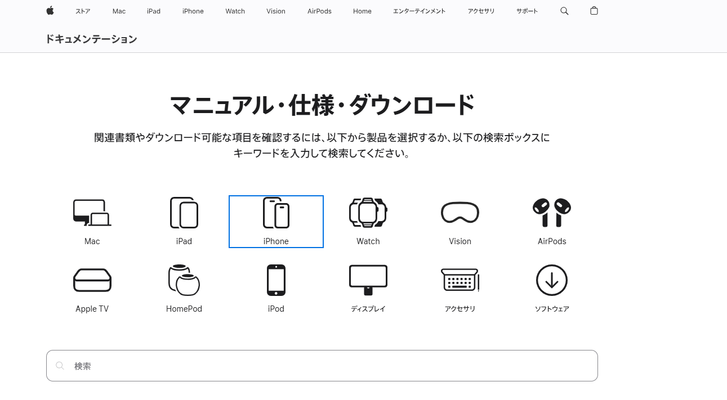
Task: Click the Apple logo in navigation bar
Action: (50, 11)
